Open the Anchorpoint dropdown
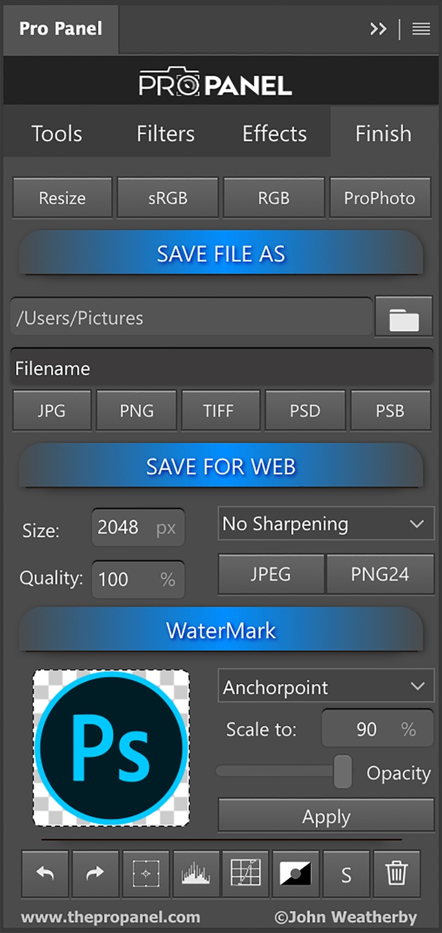The height and width of the screenshot is (933, 442). tap(326, 687)
